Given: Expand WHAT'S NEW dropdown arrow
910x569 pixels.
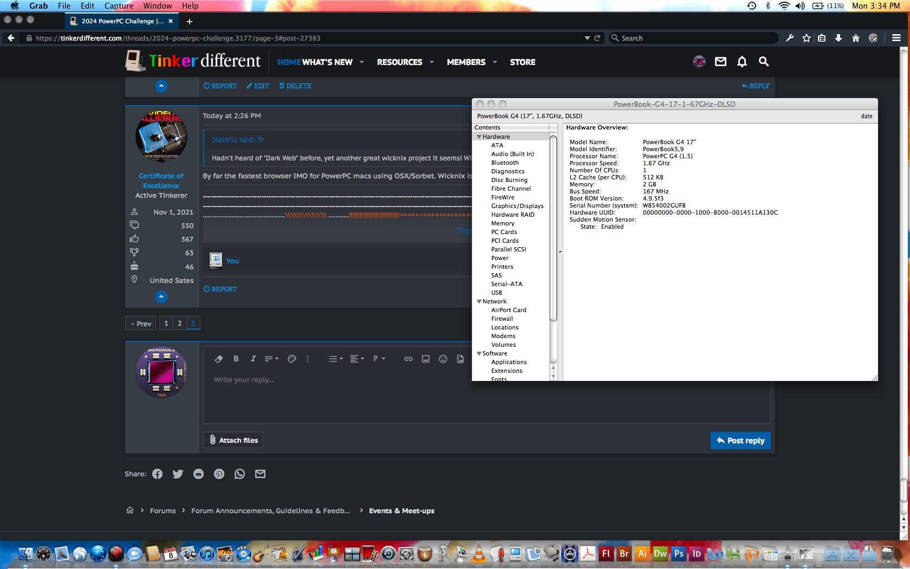Looking at the screenshot, I should pyautogui.click(x=362, y=62).
